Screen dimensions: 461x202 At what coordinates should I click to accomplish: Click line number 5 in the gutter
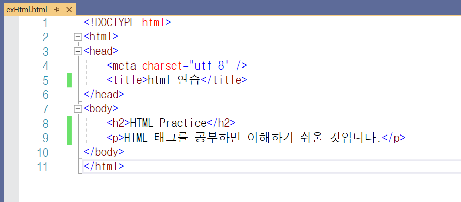pyautogui.click(x=45, y=80)
